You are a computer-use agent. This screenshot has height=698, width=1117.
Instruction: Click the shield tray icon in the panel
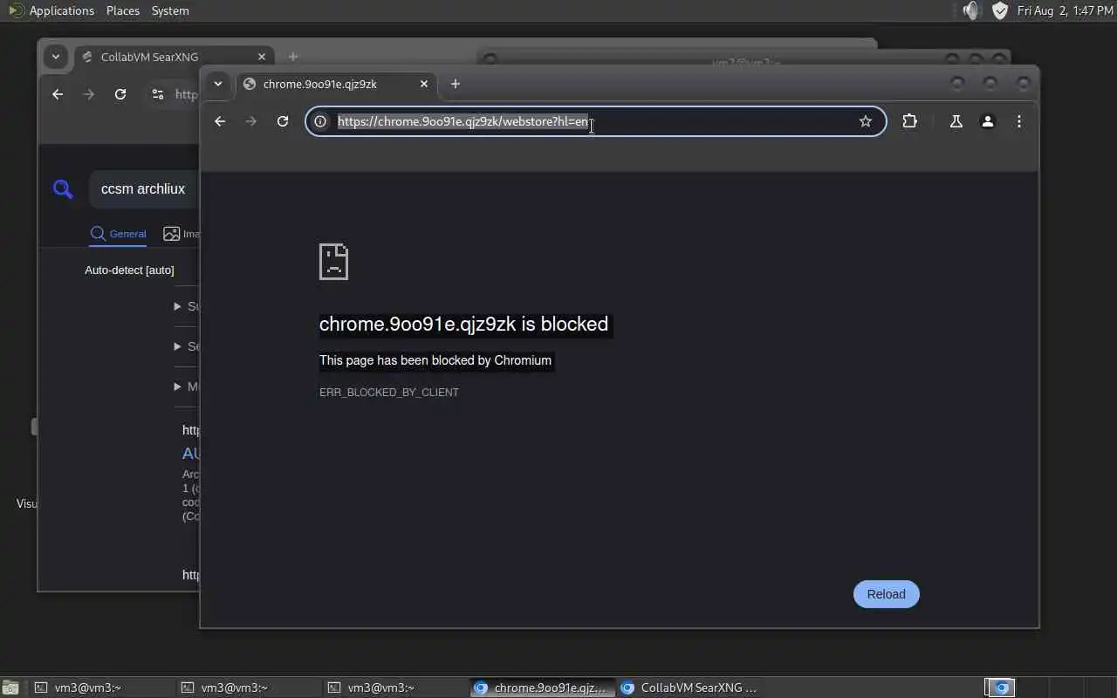coord(1000,10)
